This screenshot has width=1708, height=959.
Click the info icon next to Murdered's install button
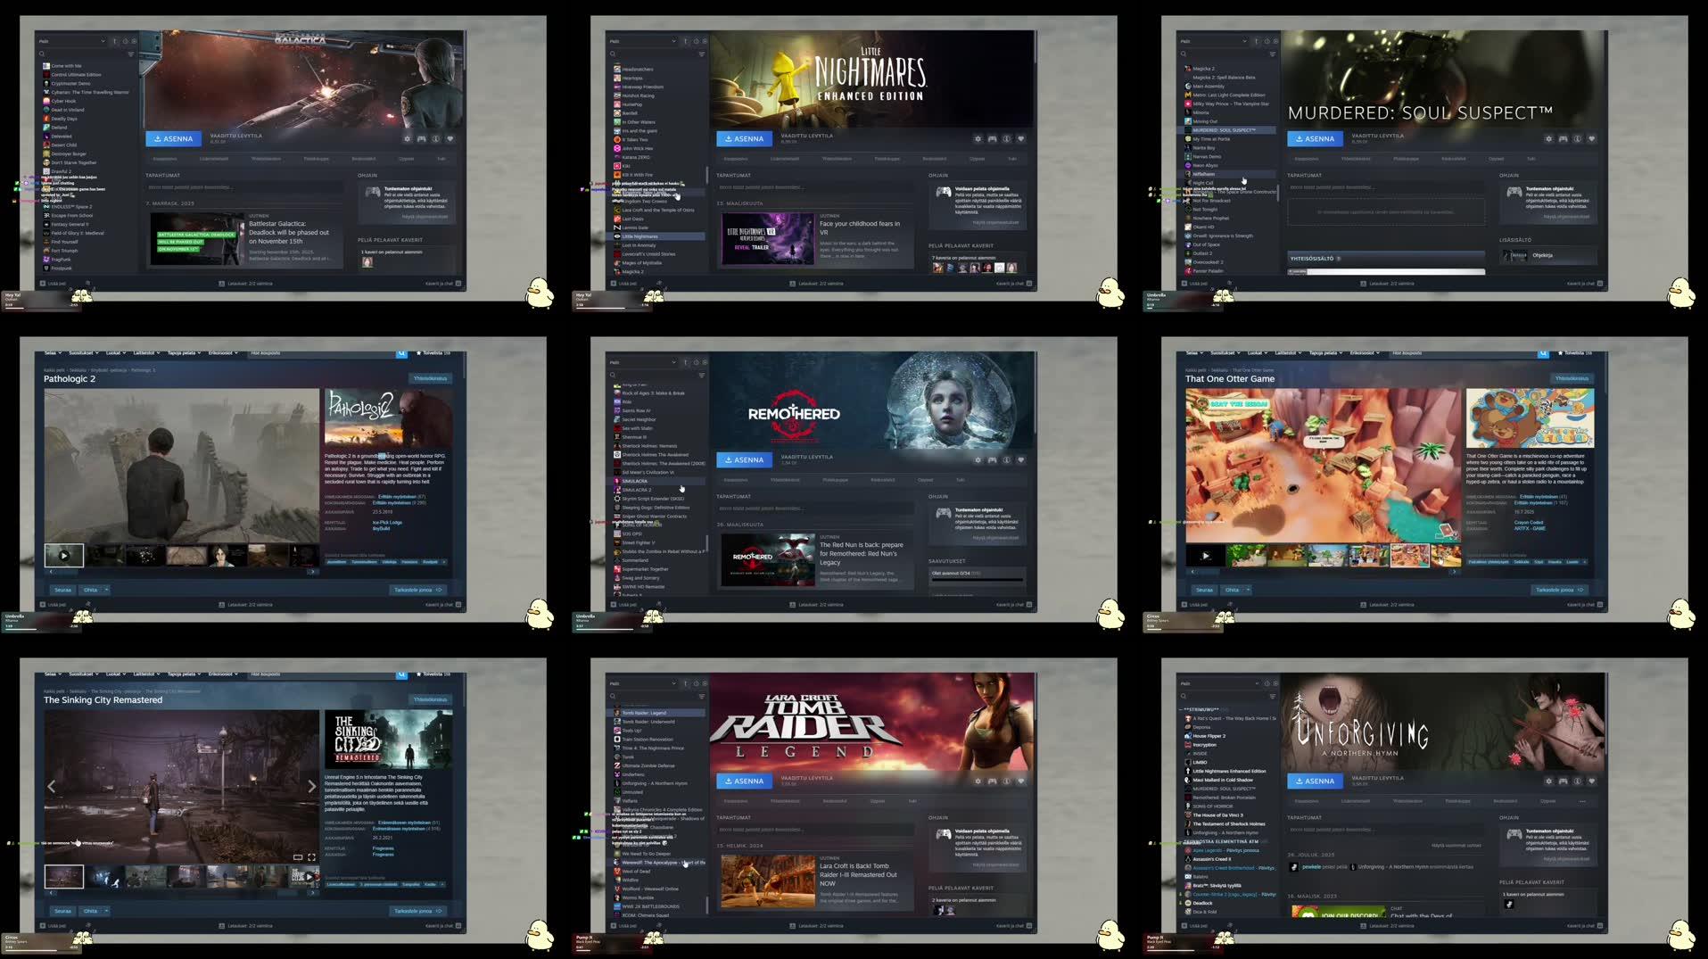(1577, 138)
